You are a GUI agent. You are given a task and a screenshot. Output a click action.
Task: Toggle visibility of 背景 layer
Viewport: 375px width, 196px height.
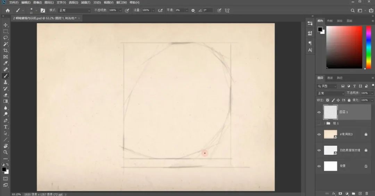(x=319, y=166)
